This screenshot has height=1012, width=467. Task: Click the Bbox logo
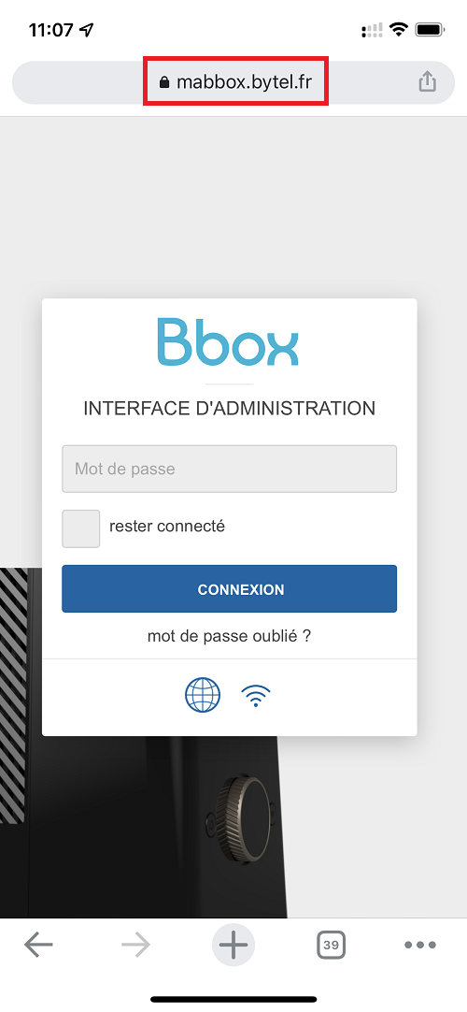pos(229,341)
